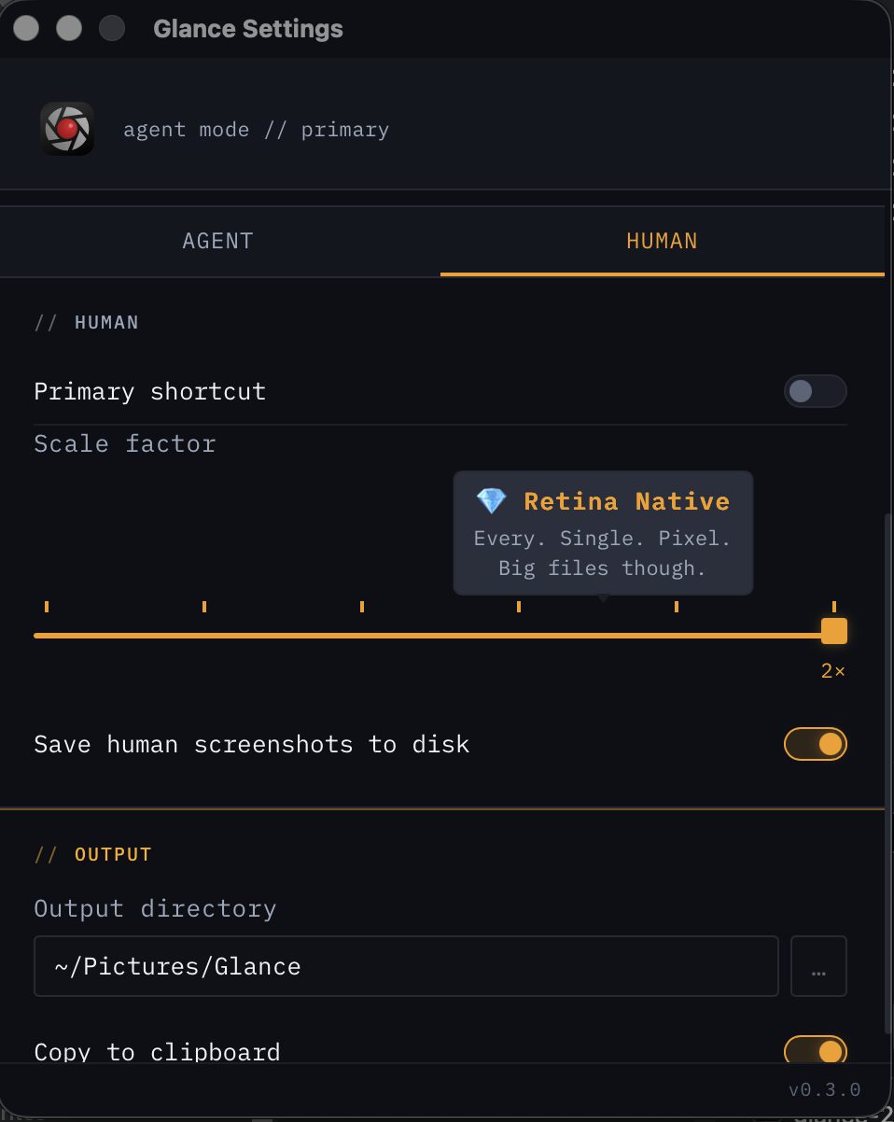Click the window zoom button in title bar
Screen dimensions: 894x1122
112,29
